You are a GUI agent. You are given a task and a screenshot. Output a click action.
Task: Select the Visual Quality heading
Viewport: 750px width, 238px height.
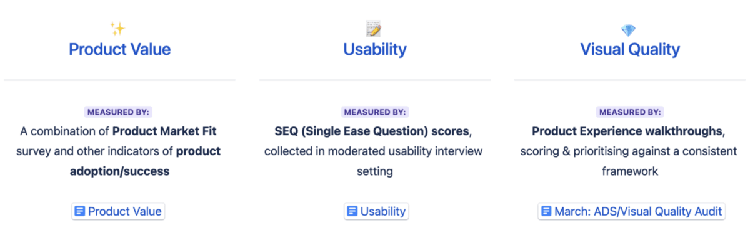coord(630,50)
